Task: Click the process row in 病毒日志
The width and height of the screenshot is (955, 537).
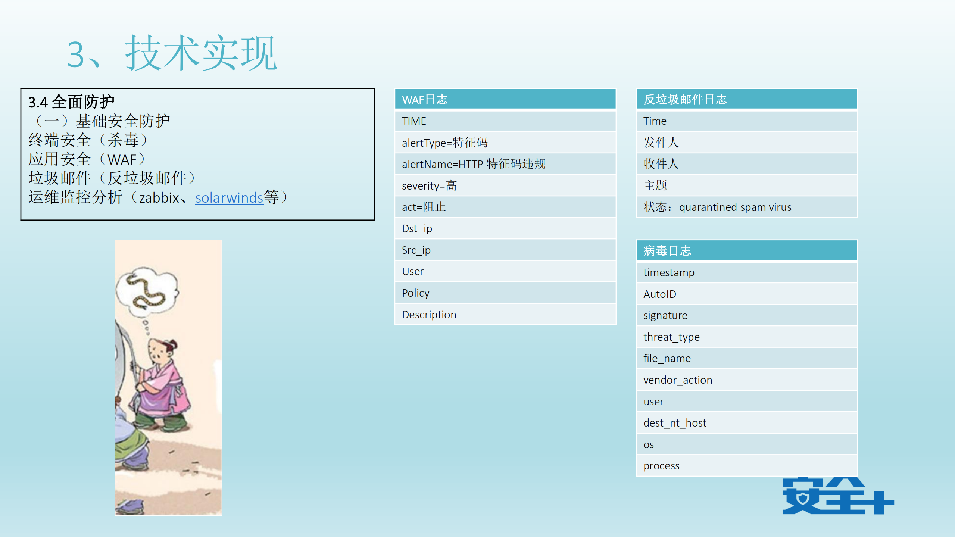Action: point(746,465)
